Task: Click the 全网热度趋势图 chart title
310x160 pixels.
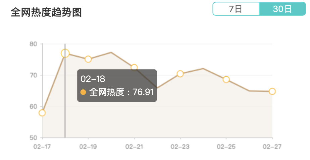Action: [46, 12]
